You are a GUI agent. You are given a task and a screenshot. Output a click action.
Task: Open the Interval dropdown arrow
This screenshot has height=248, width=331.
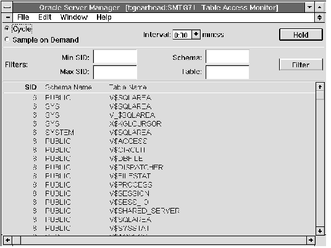(196, 34)
